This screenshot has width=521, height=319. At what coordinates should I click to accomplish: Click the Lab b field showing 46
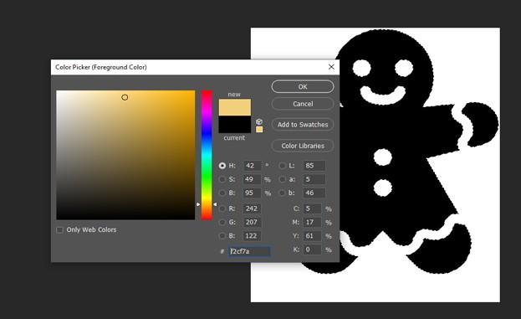(314, 193)
